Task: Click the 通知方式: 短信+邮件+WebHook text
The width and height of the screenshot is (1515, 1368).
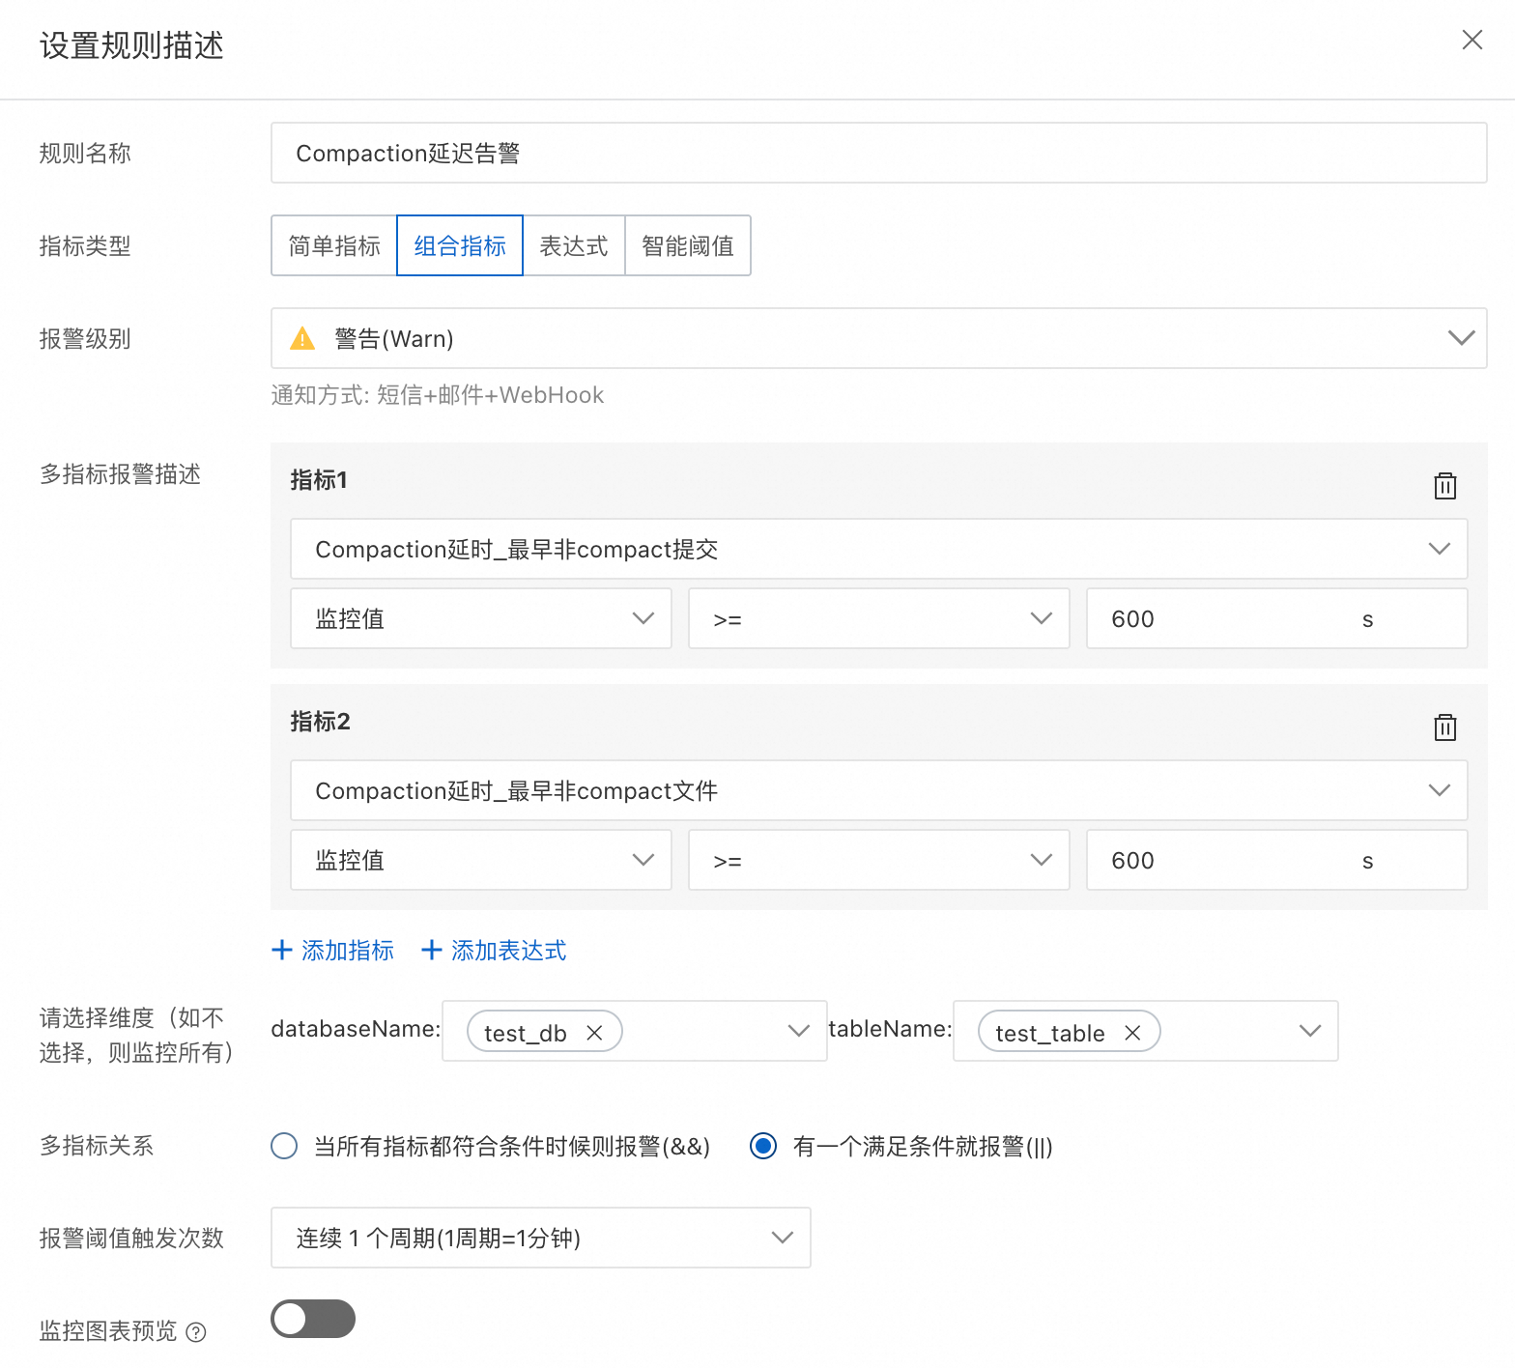Action: point(438,395)
